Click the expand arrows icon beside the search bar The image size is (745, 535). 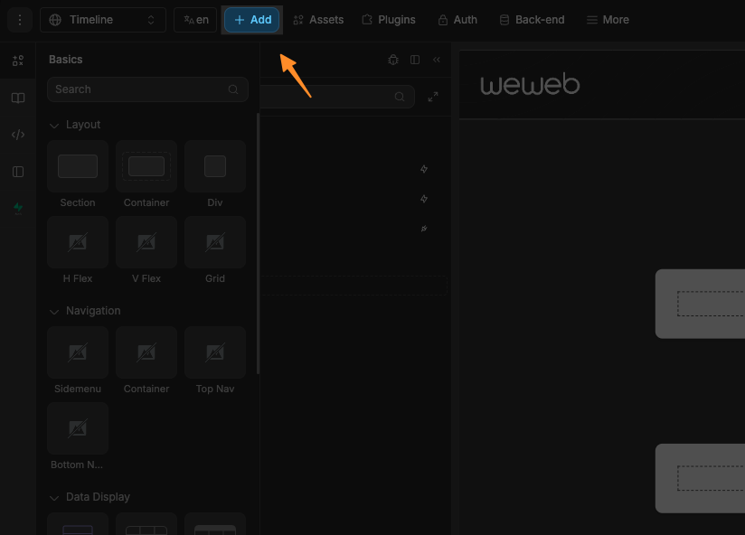(x=432, y=96)
